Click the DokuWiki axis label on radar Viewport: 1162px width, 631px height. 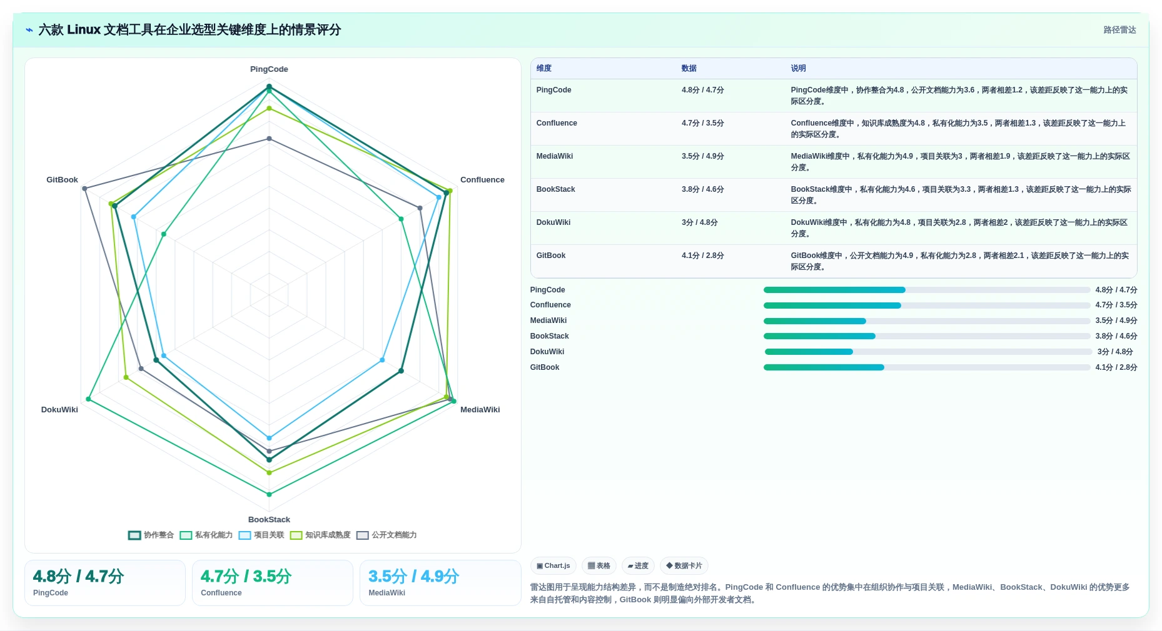[59, 410]
